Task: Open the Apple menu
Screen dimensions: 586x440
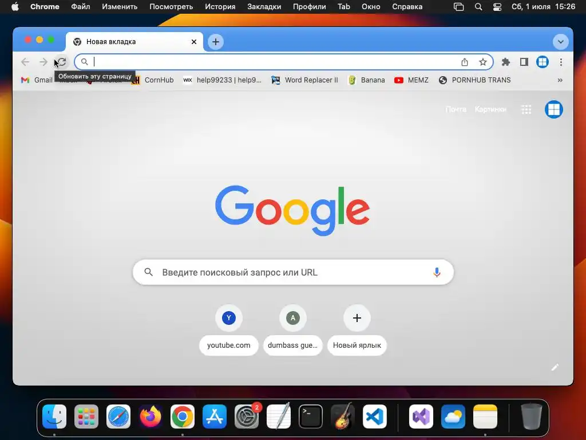Action: coord(15,7)
